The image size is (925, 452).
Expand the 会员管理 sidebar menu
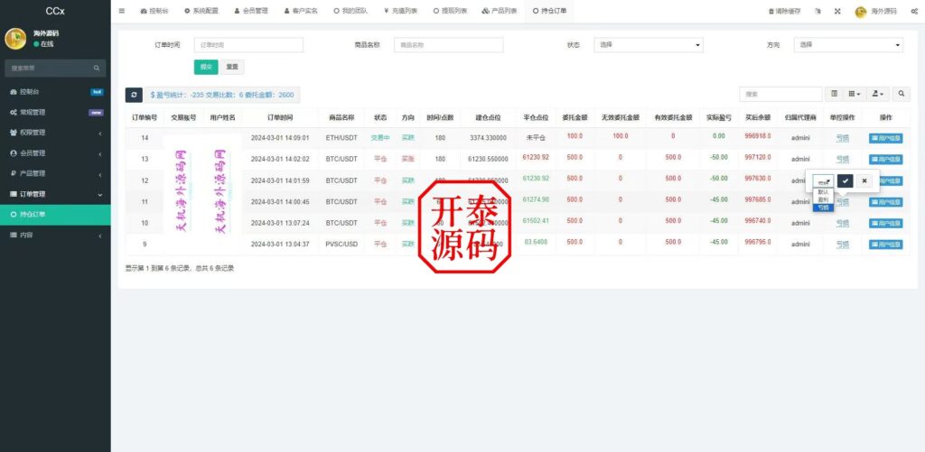pyautogui.click(x=55, y=153)
